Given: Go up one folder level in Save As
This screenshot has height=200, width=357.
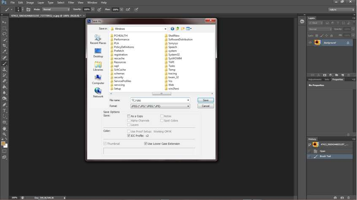Looking at the screenshot, I should pos(177,29).
